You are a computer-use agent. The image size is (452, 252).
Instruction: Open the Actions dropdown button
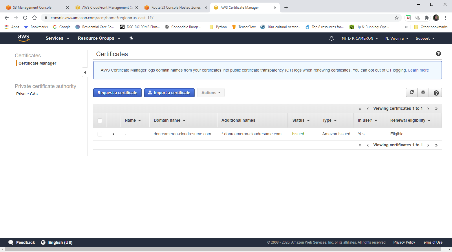(211, 93)
